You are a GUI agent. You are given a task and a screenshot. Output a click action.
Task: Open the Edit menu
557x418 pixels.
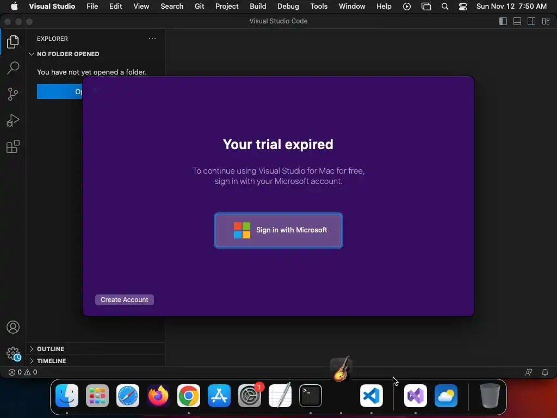pyautogui.click(x=115, y=7)
